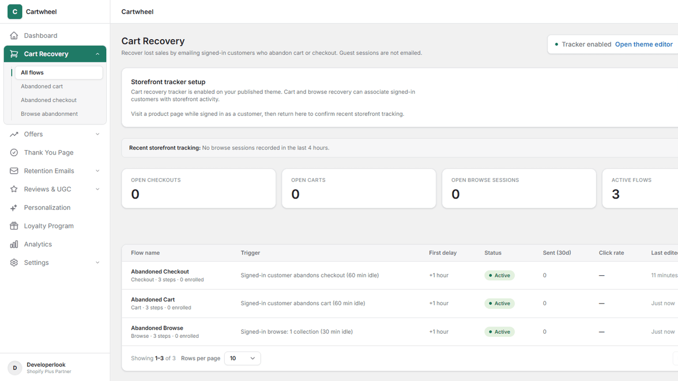The width and height of the screenshot is (678, 381).
Task: Open the Abandoned Browse flow
Action: point(157,328)
